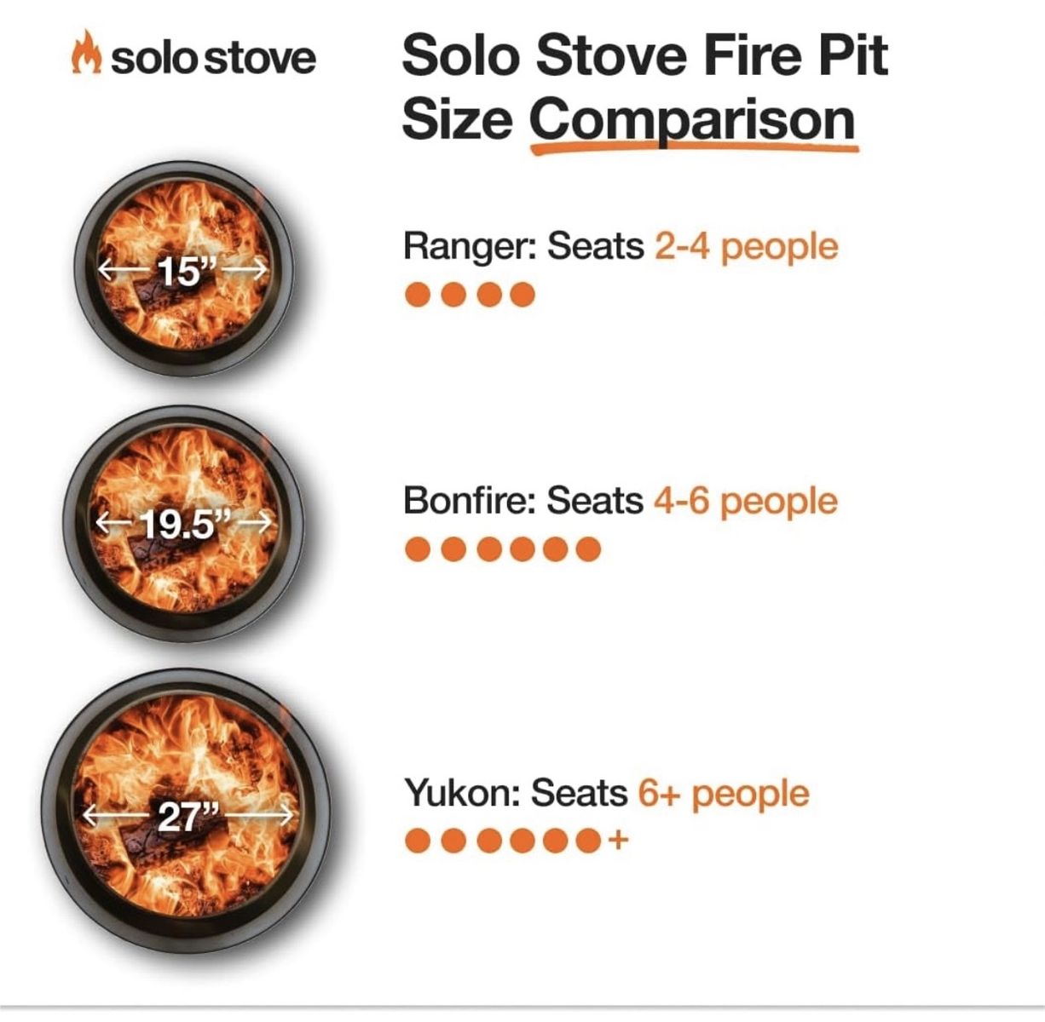Screen dimensions: 1045x1022
Task: Click the 27" diameter label
Action: tap(189, 816)
